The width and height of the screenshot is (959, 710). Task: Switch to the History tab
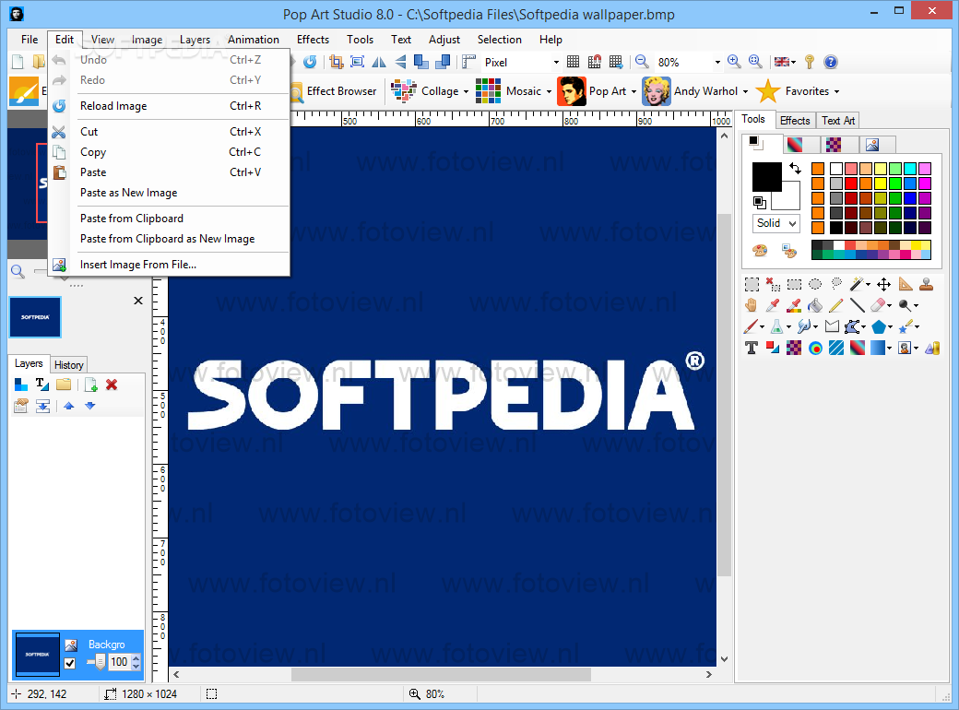[x=68, y=364]
